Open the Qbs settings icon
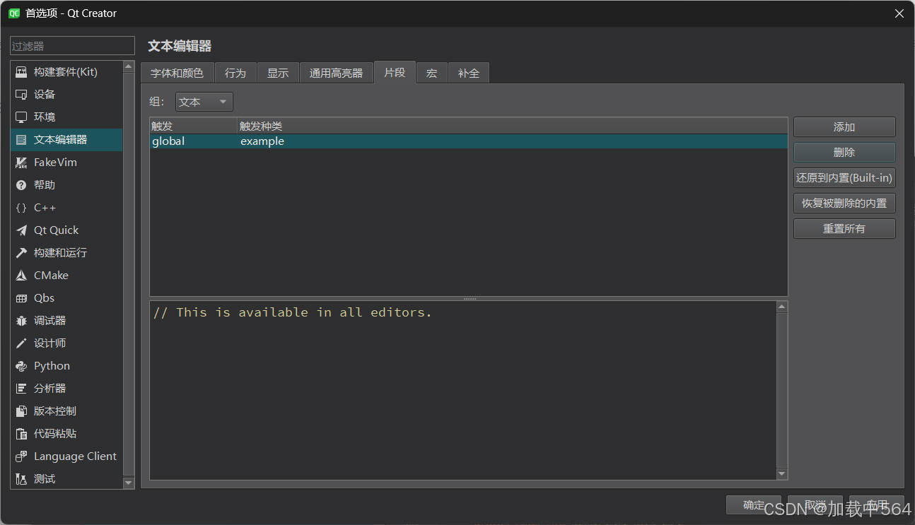 tap(21, 298)
